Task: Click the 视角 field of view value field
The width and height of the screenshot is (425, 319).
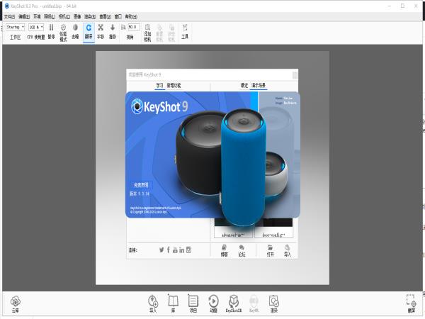Action: [x=134, y=27]
